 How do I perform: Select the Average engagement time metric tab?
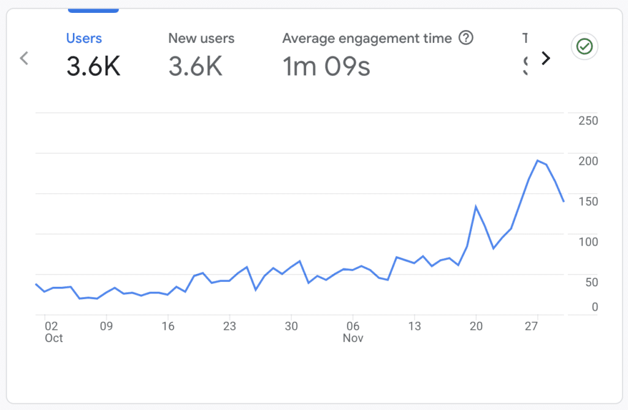[367, 38]
